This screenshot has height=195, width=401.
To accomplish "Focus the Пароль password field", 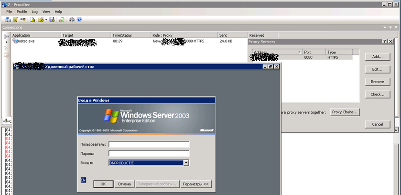I will [x=149, y=153].
